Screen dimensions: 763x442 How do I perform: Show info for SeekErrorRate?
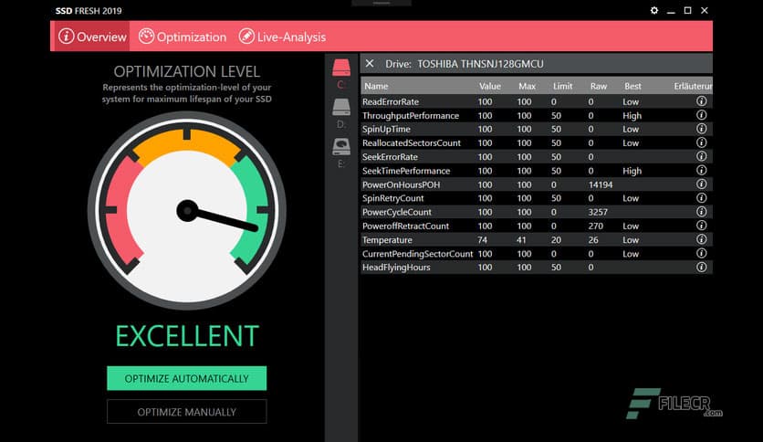[x=701, y=156]
